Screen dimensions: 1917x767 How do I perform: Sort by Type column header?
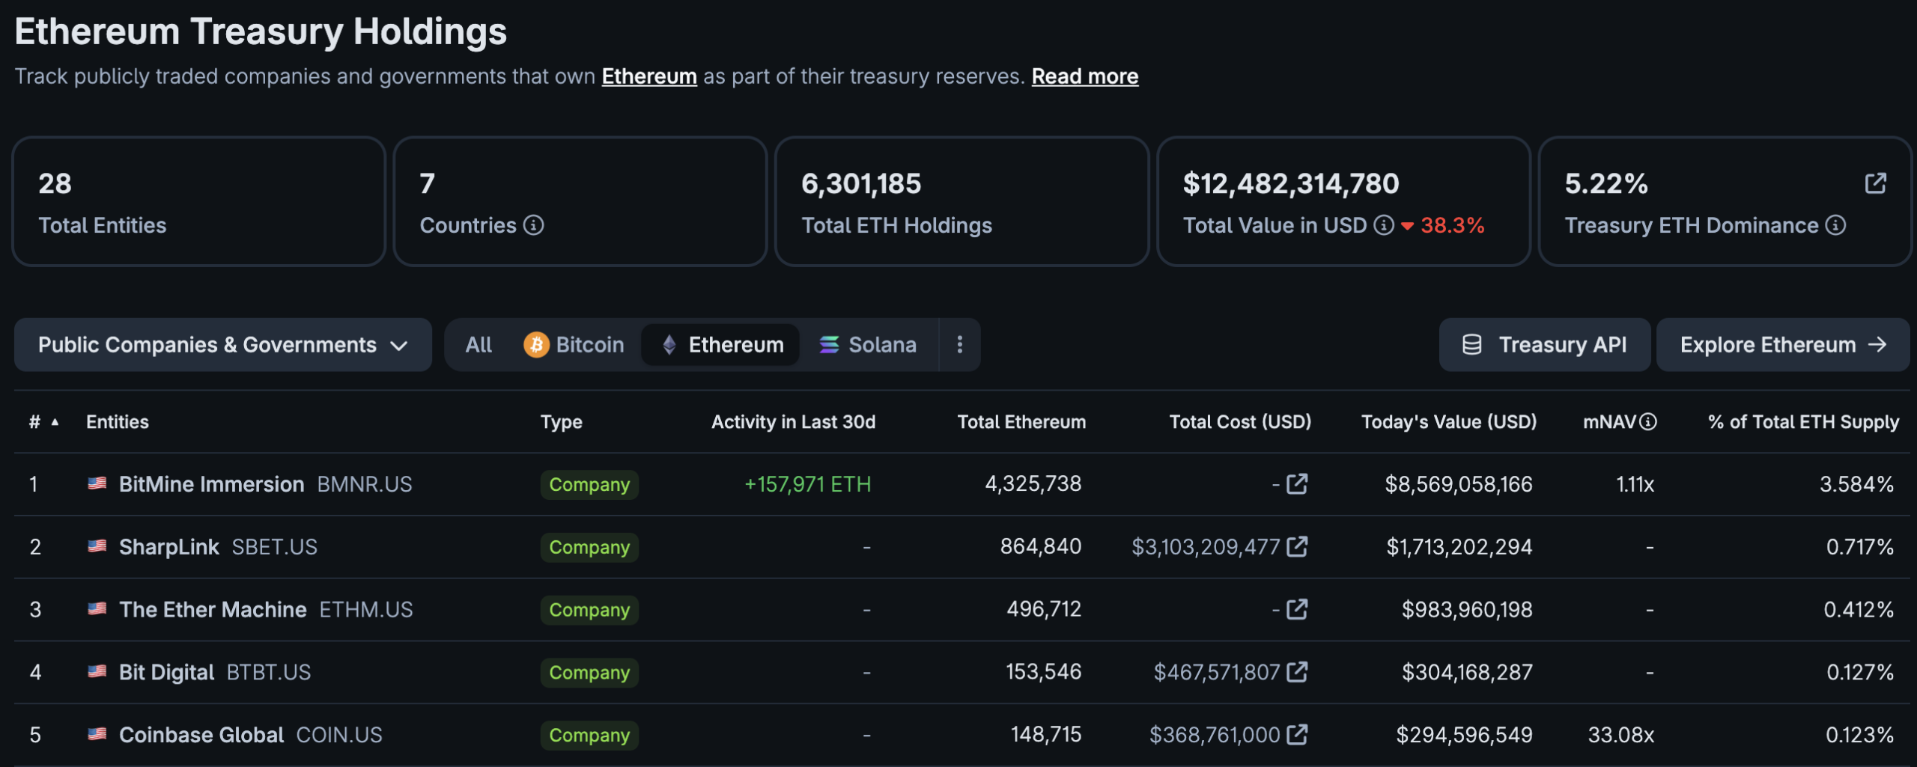562,422
